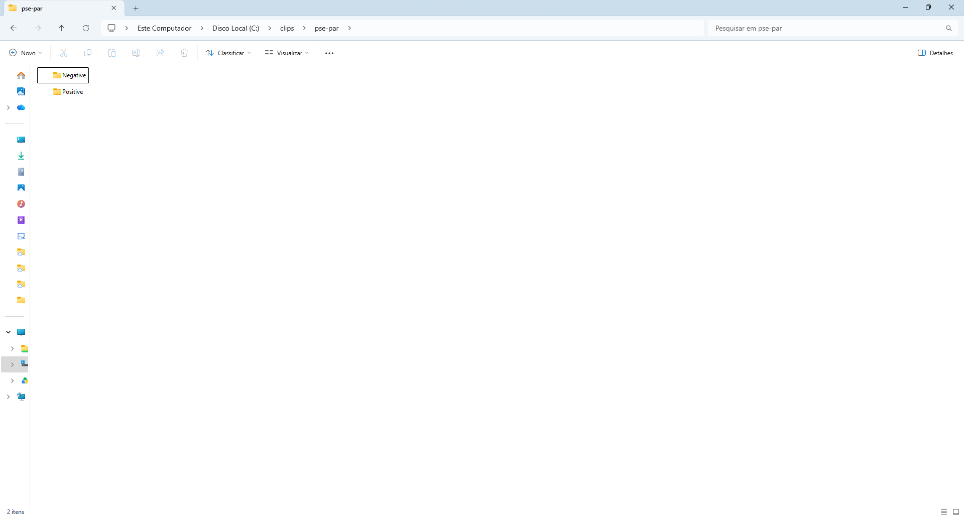Open the Documents quick access icon
This screenshot has width=964, height=518.
21,172
